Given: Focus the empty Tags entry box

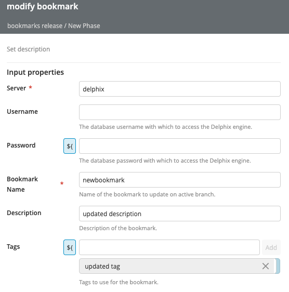Looking at the screenshot, I should (169, 247).
